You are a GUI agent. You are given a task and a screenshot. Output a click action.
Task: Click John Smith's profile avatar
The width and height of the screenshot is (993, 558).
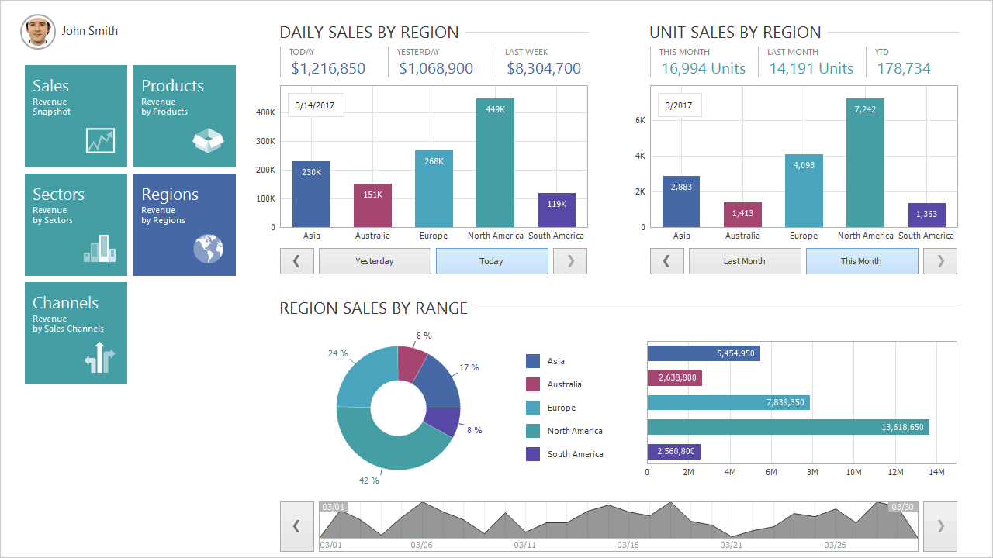(38, 32)
